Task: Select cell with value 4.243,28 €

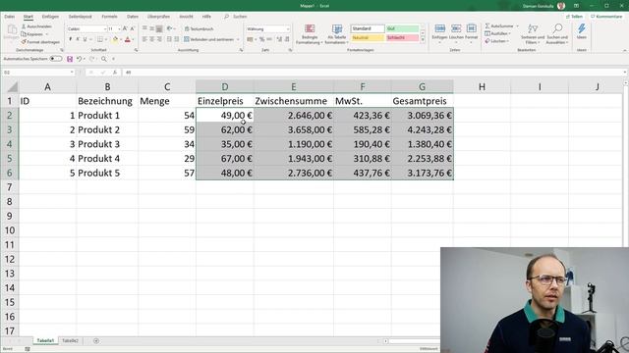Action: [x=423, y=129]
